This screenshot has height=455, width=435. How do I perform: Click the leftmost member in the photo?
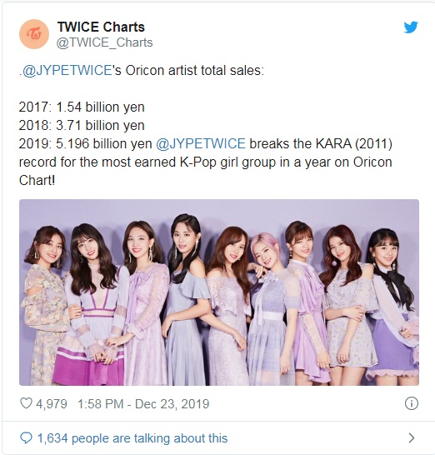(42, 305)
